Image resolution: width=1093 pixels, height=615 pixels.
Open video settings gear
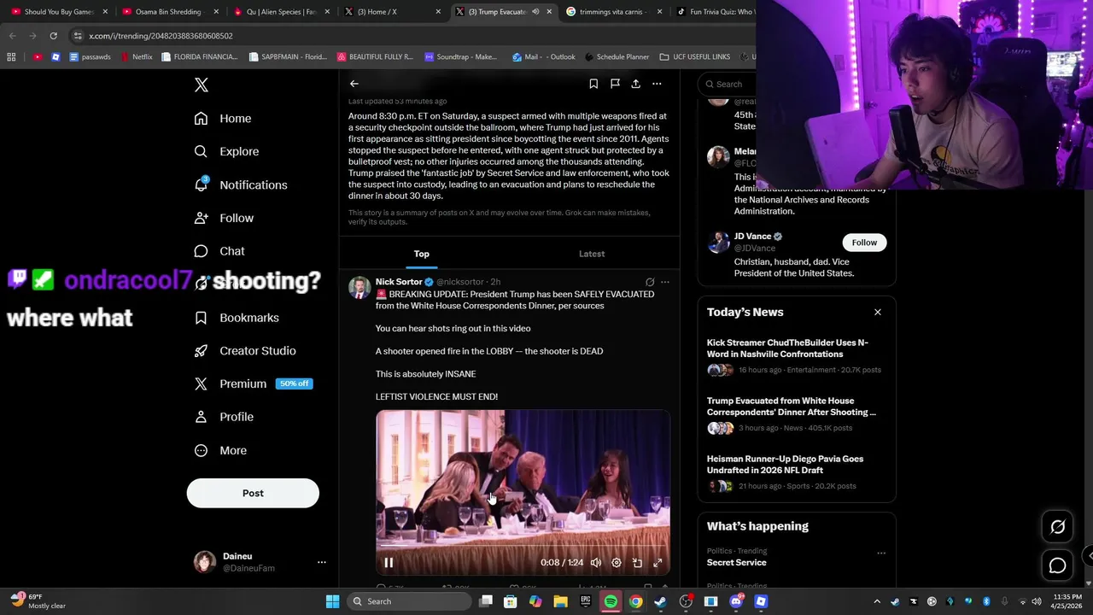pyautogui.click(x=617, y=563)
